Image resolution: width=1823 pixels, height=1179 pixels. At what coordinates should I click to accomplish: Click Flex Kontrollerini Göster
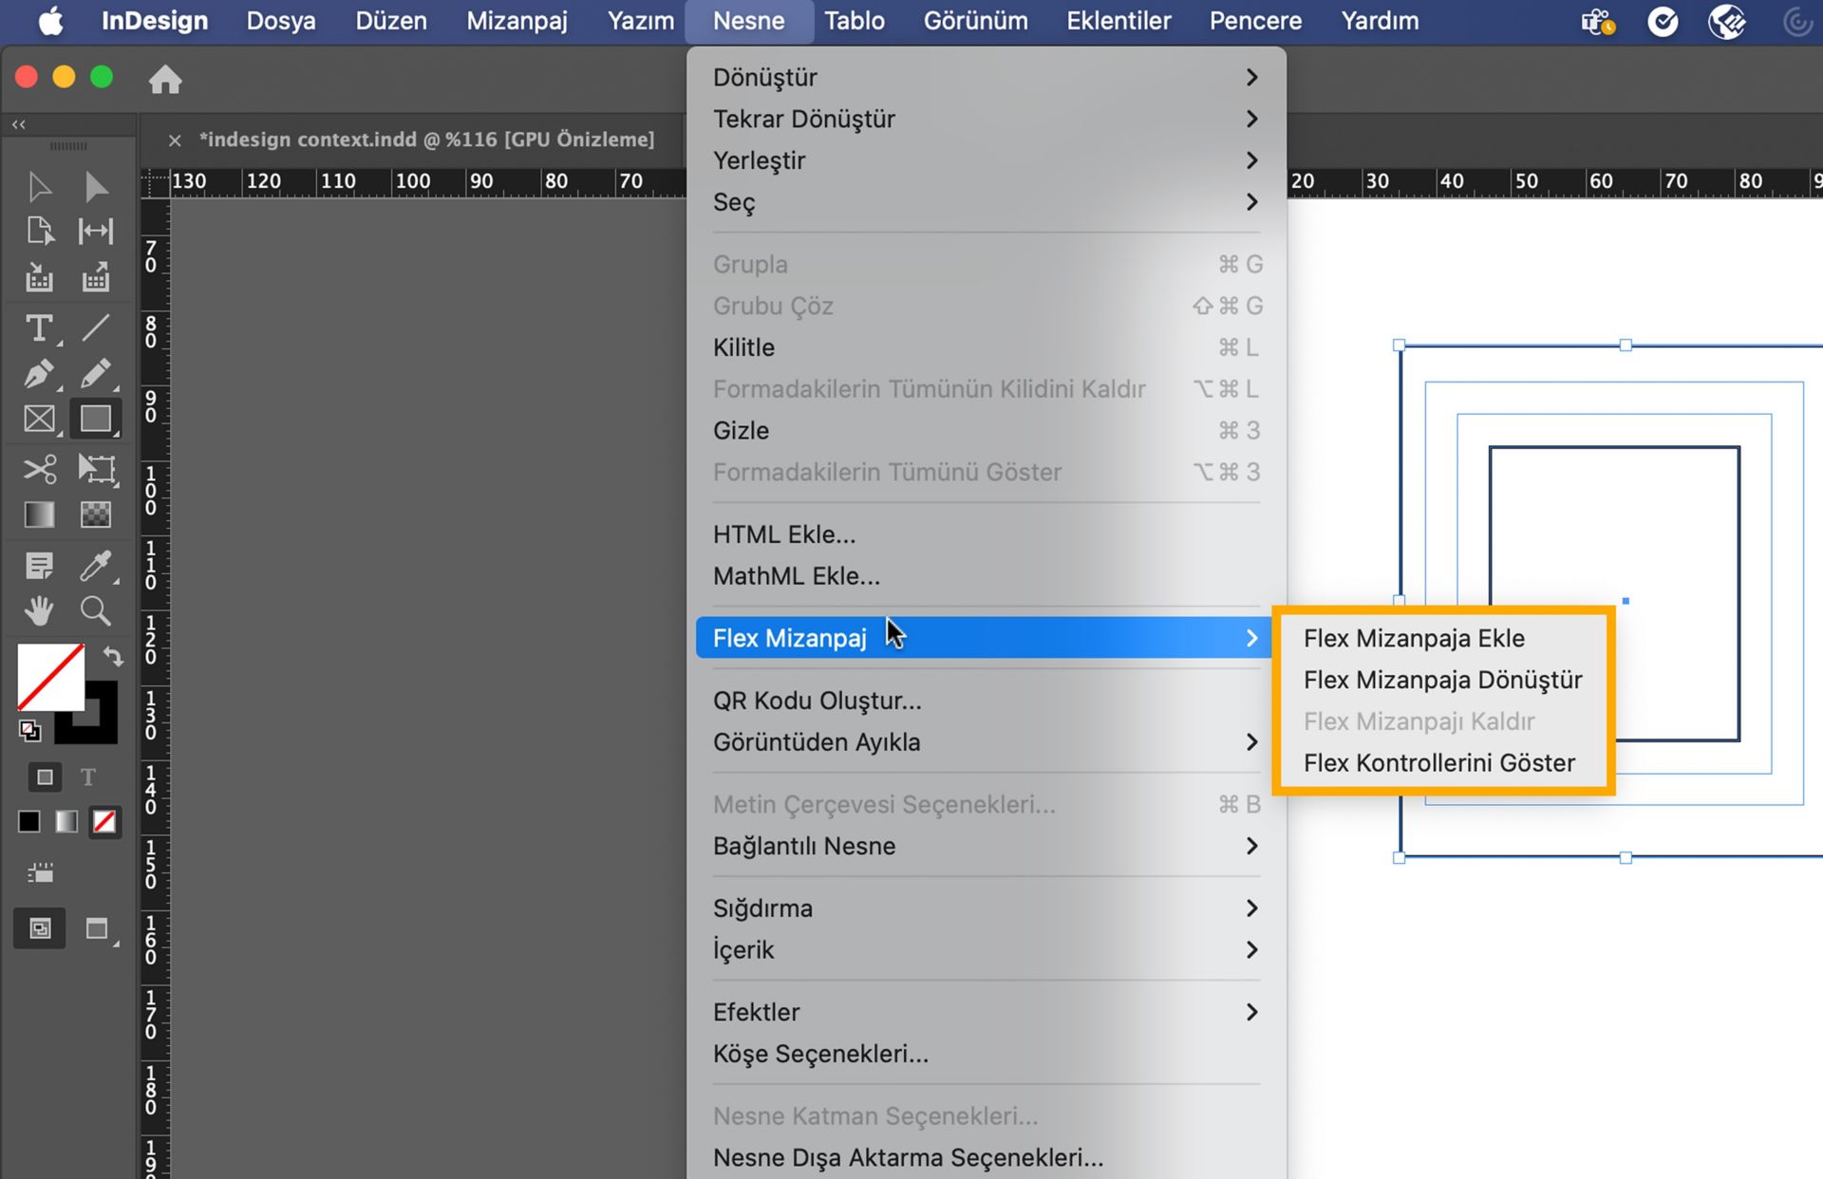click(x=1438, y=763)
